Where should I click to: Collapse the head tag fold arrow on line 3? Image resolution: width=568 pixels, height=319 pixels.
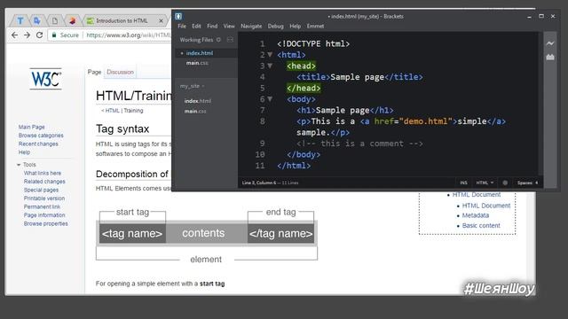tap(270, 66)
